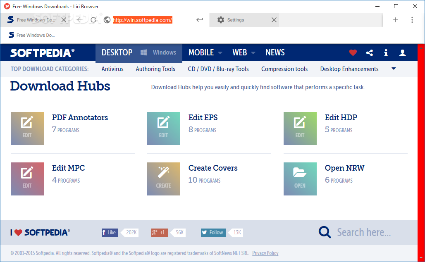The width and height of the screenshot is (425, 262).
Task: Click the 10 PROGRAMS text under Create Covers
Action: click(205, 180)
